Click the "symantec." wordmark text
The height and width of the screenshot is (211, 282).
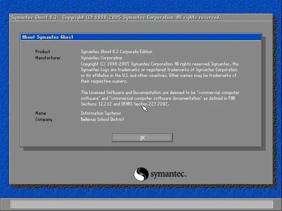click(168, 174)
